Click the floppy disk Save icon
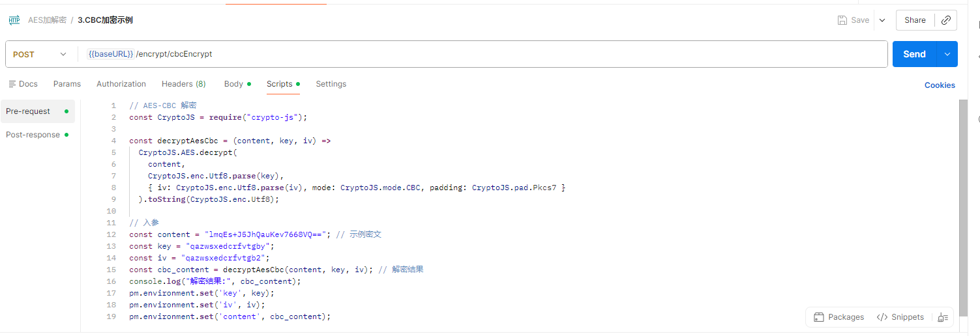This screenshot has height=336, width=980. [x=842, y=20]
